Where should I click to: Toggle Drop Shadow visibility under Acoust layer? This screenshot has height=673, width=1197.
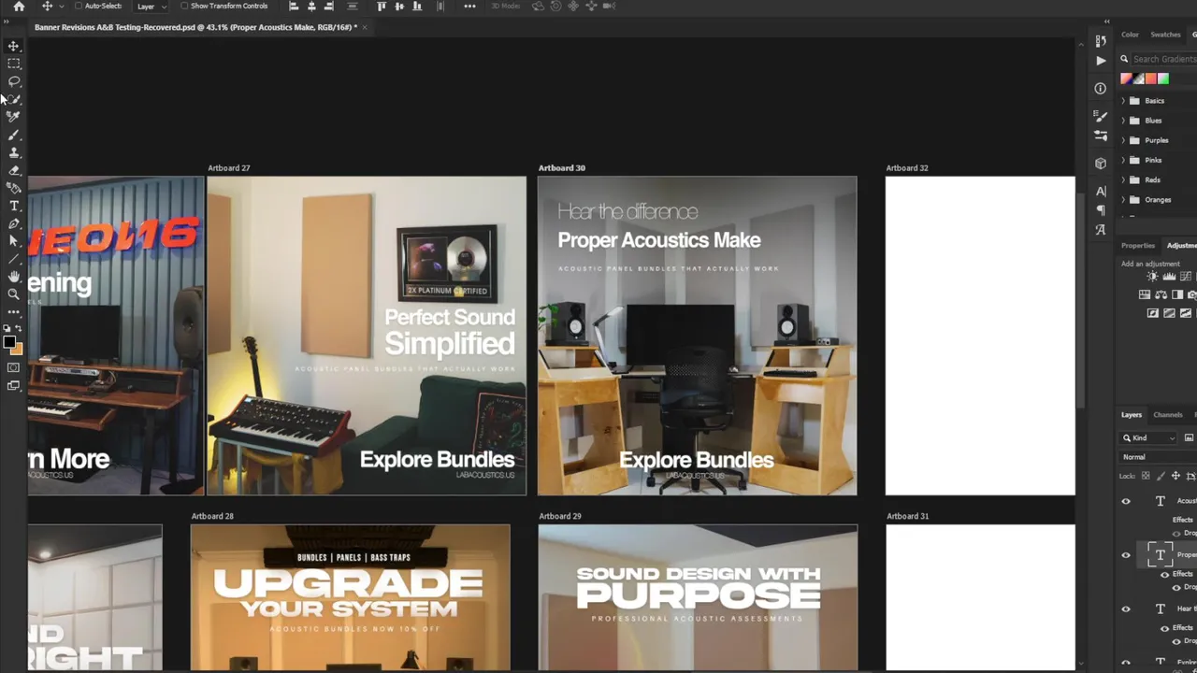click(1176, 533)
